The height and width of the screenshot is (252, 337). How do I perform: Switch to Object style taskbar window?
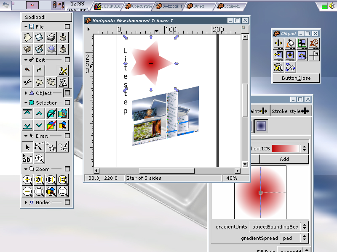[x=139, y=6]
